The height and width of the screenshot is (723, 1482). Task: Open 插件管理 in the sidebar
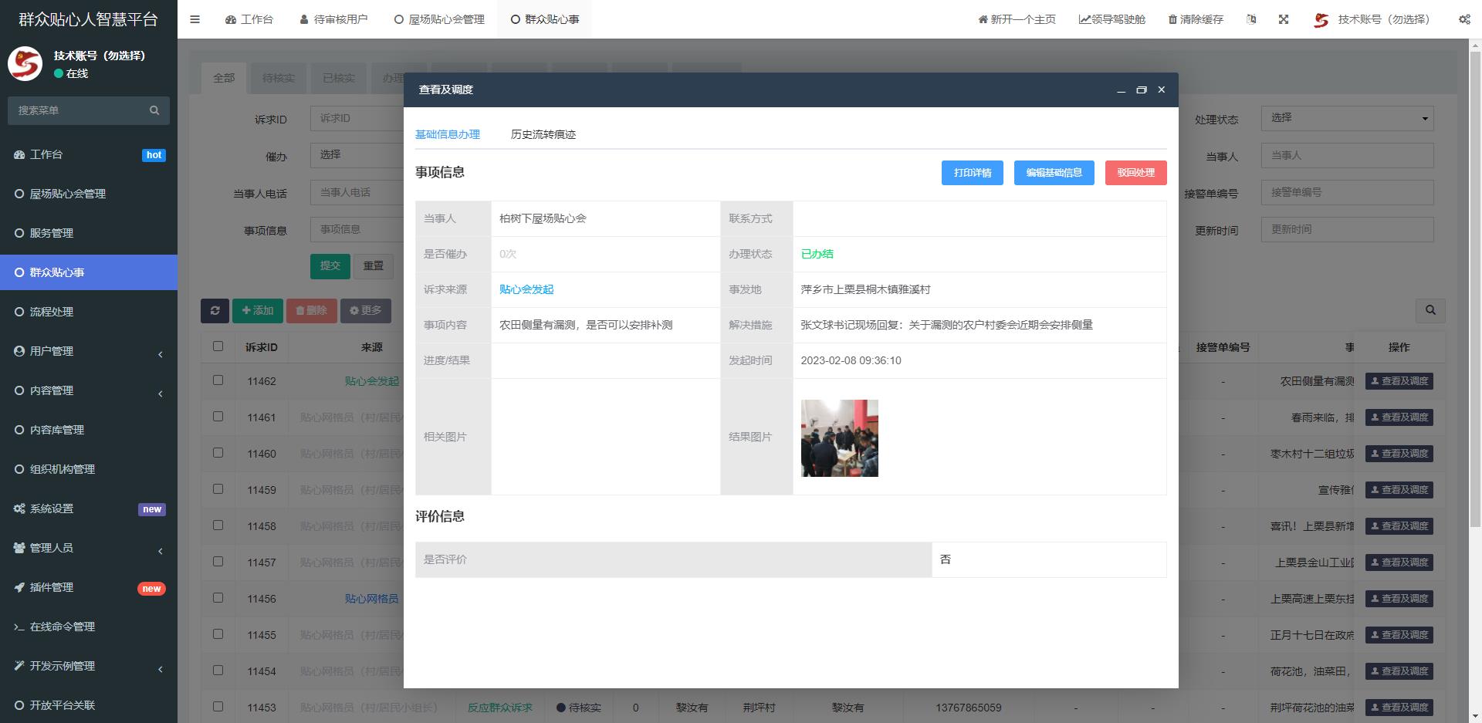(x=89, y=587)
